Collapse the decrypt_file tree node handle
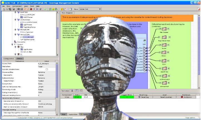 (x=15, y=34)
